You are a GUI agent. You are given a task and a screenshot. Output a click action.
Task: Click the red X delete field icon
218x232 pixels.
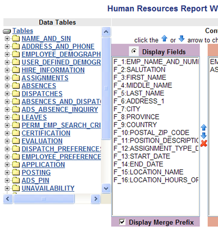pyautogui.click(x=204, y=144)
